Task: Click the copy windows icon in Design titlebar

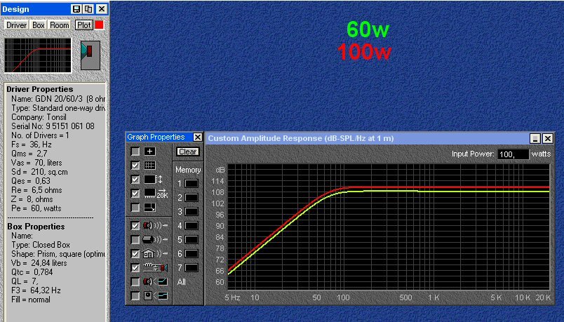Action: (88, 9)
